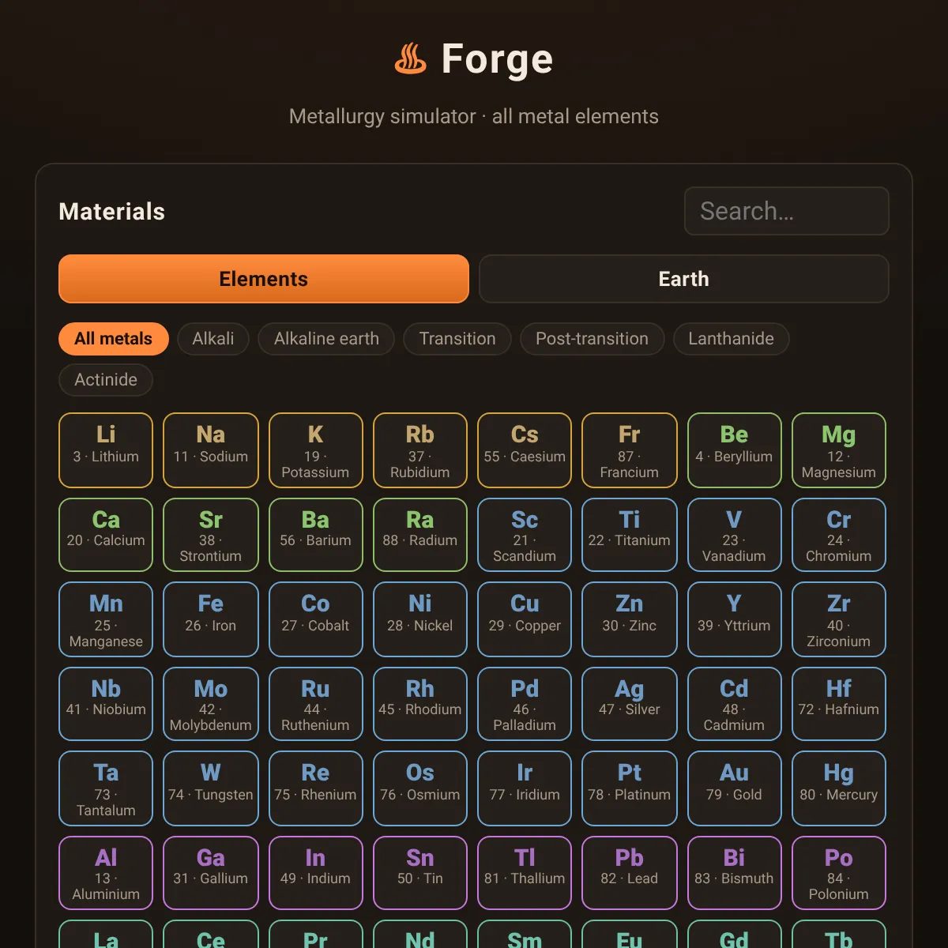
Task: Pick the Lithium element tile
Action: [x=106, y=450]
